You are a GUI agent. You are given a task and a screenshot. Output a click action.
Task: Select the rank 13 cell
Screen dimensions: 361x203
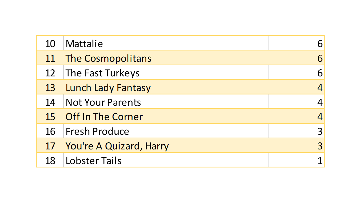[x=50, y=88]
